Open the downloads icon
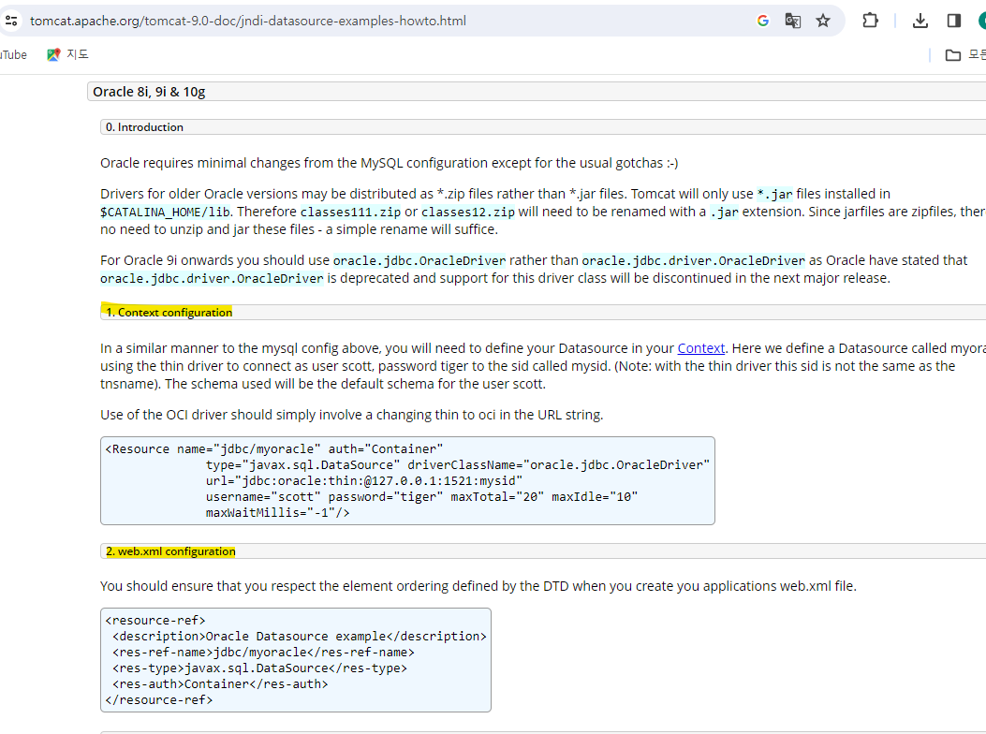The image size is (986, 734). pyautogui.click(x=920, y=21)
